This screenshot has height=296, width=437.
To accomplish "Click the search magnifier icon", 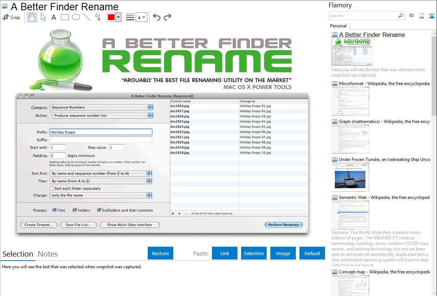I will click(x=401, y=16).
